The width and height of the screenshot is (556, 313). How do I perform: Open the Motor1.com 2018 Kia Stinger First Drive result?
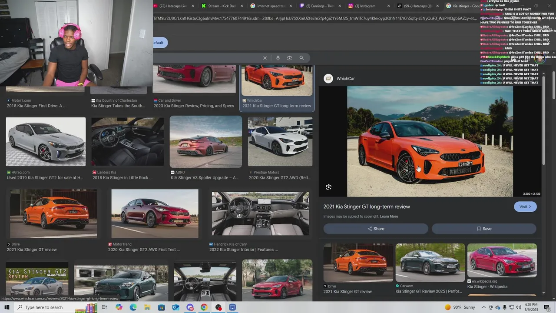(x=36, y=106)
